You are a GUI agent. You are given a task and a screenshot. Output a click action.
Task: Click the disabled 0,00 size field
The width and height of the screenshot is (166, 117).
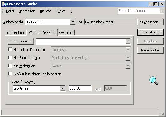(x=116, y=88)
